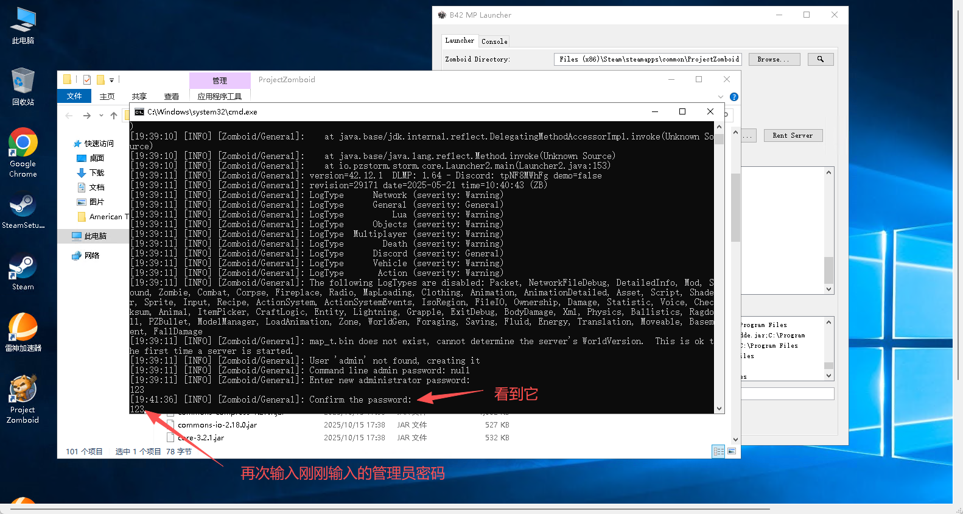
Task: Open the 查看 ribbon tab
Action: [x=171, y=96]
